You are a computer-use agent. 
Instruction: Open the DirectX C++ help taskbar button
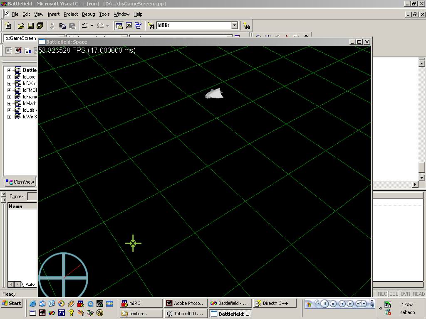275,303
